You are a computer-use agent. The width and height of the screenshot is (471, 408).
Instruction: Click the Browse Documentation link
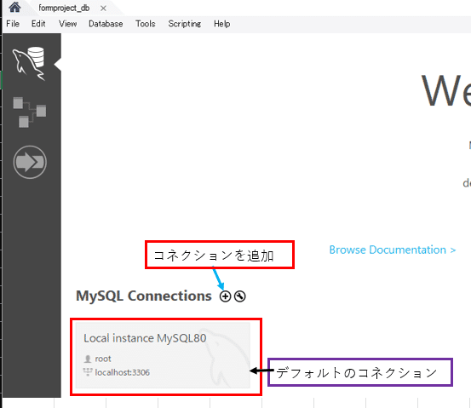pyautogui.click(x=393, y=250)
